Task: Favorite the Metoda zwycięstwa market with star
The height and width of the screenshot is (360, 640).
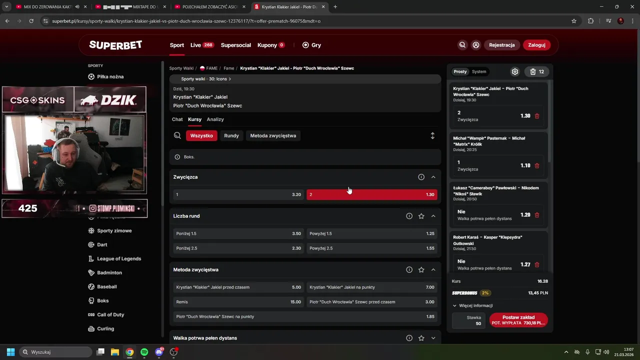Action: [421, 269]
